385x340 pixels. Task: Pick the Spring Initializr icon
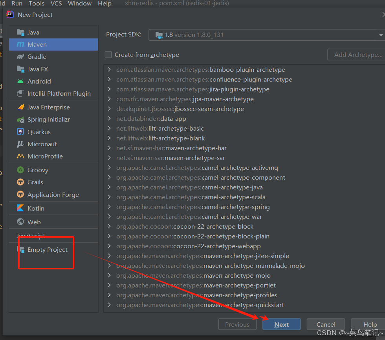[x=20, y=120]
